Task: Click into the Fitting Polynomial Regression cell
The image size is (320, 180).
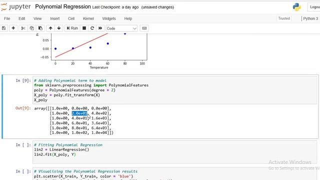Action: click(x=175, y=152)
